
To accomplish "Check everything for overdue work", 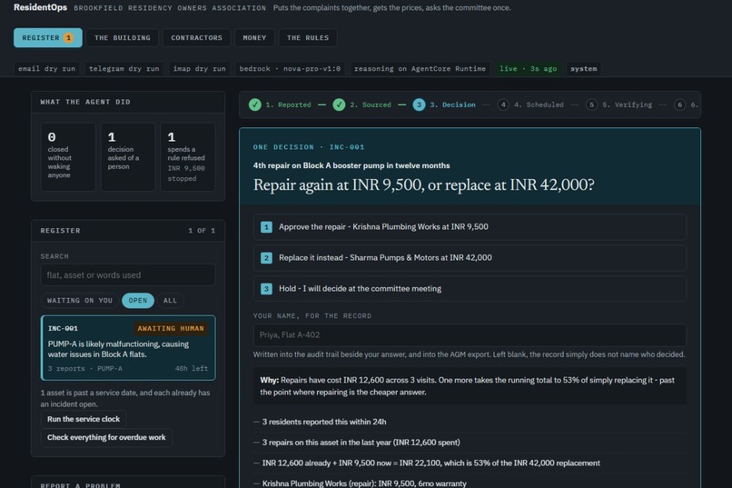I will click(x=106, y=437).
